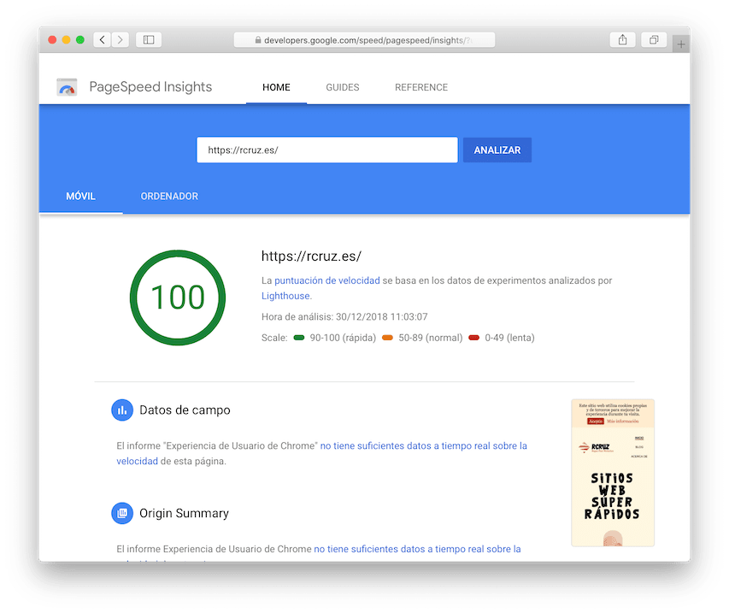Click the 'Scale:' label
The width and height of the screenshot is (729, 613).
point(274,338)
